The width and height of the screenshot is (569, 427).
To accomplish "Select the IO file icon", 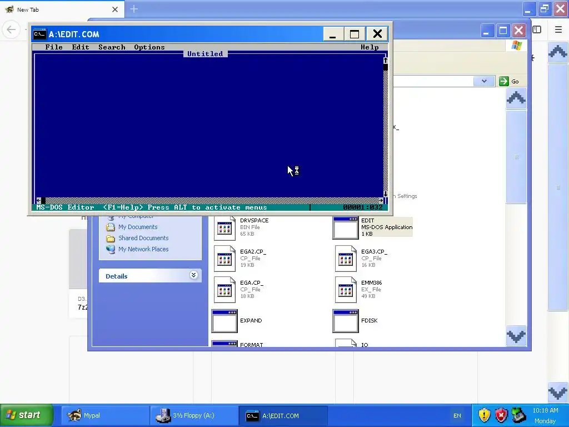I will click(x=346, y=342).
